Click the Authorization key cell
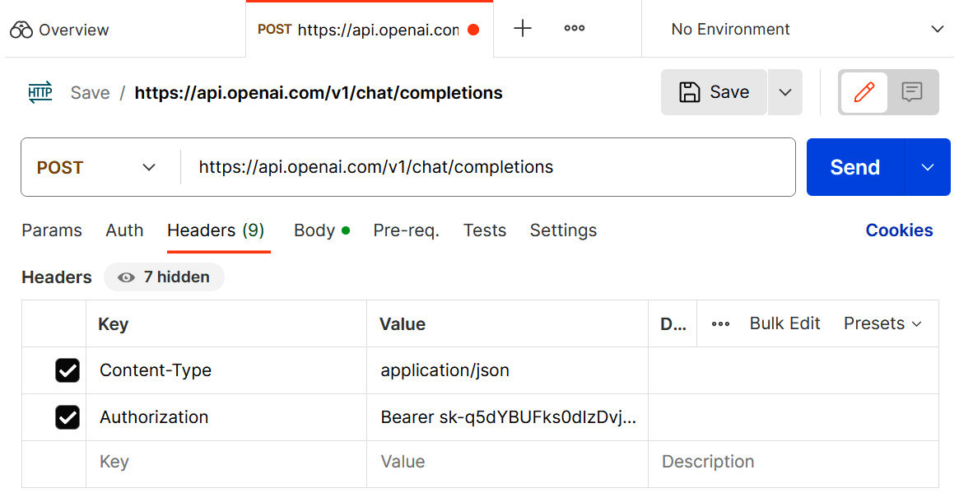This screenshot has height=493, width=959. [x=226, y=417]
